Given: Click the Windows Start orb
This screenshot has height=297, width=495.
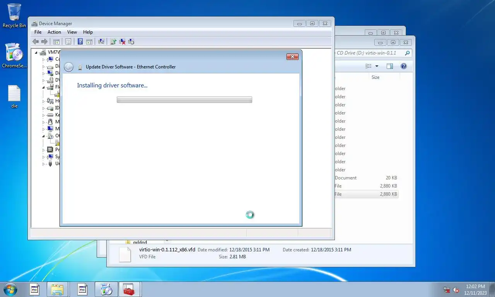Looking at the screenshot, I should click(x=10, y=289).
